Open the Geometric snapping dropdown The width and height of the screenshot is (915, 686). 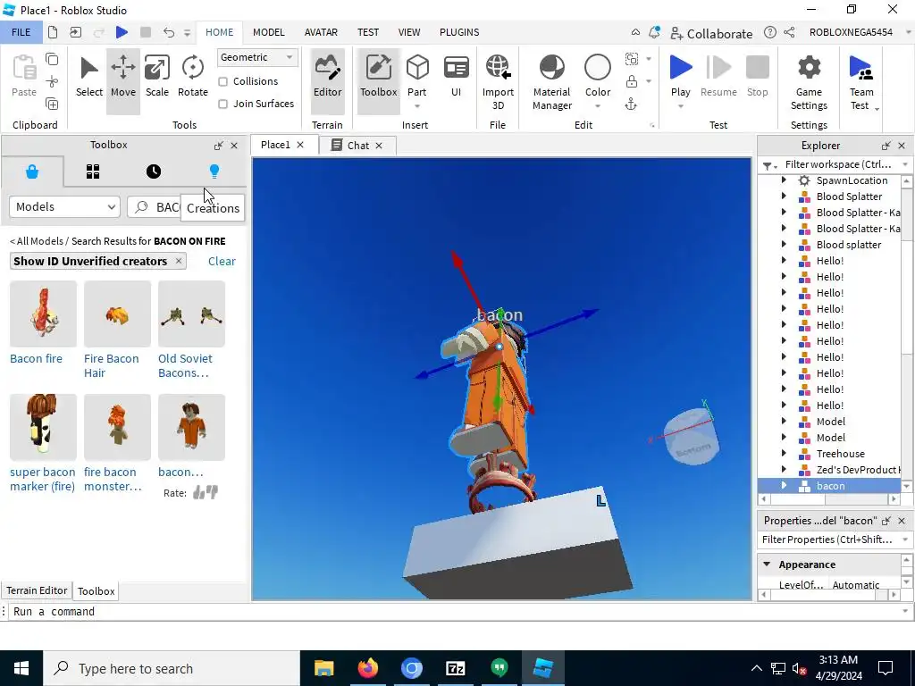[x=257, y=57]
